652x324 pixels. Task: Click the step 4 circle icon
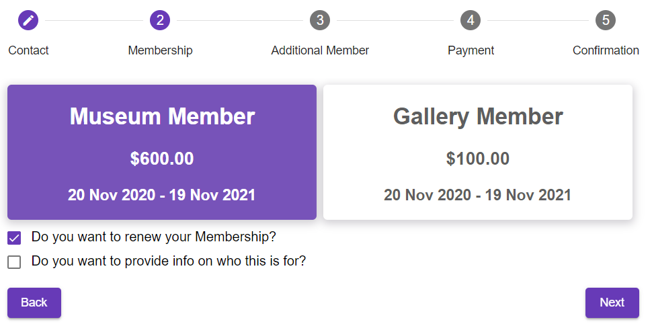click(471, 20)
